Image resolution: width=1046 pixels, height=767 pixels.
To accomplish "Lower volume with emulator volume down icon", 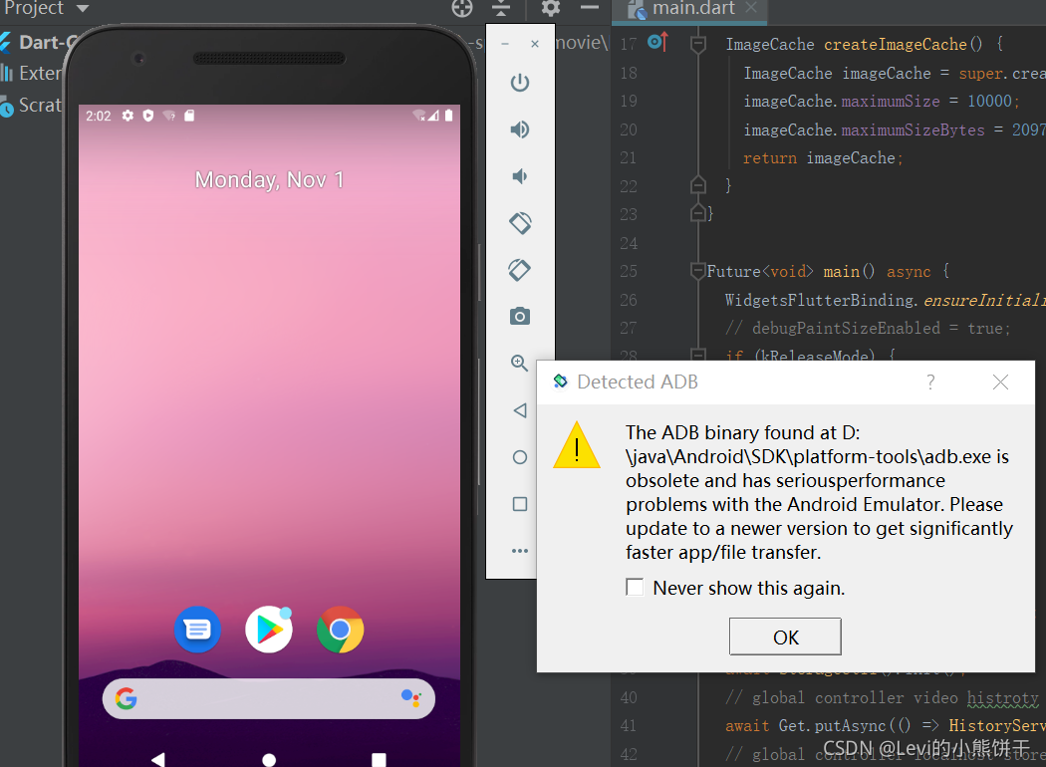I will [520, 176].
